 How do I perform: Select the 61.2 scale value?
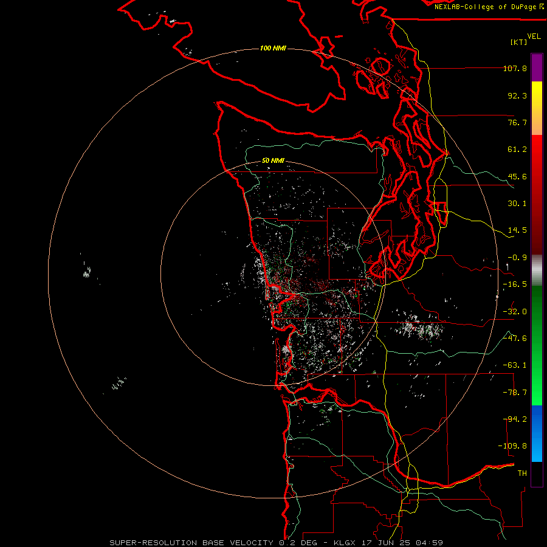click(517, 150)
